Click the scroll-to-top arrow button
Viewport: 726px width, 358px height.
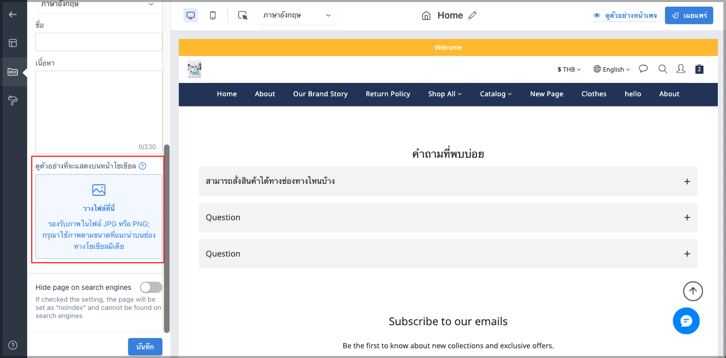[x=693, y=291]
